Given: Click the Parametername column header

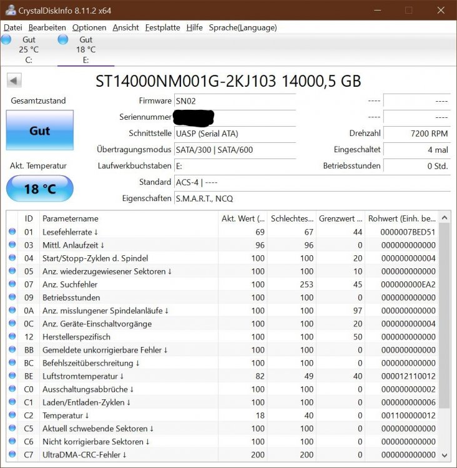Looking at the screenshot, I should [129, 218].
